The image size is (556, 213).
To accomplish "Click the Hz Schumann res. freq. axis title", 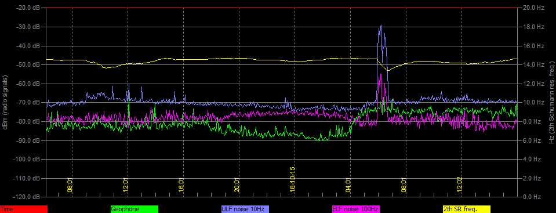I will click(551, 103).
